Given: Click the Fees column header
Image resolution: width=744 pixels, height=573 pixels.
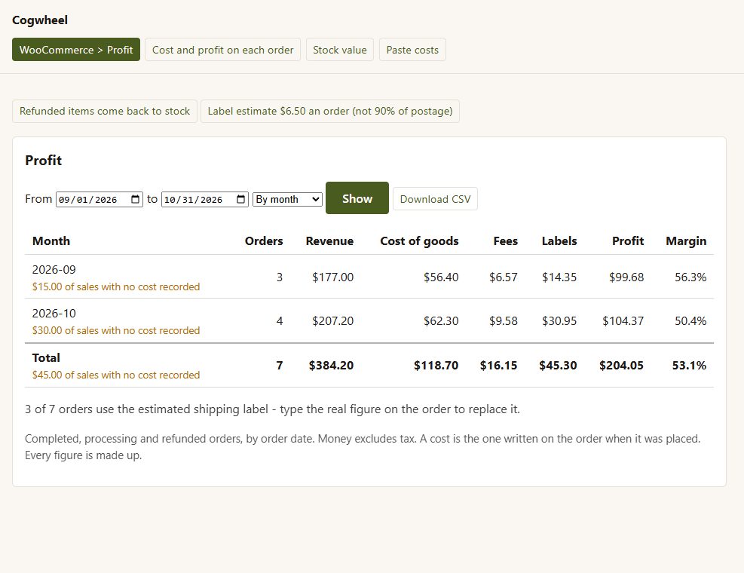Looking at the screenshot, I should (x=505, y=241).
